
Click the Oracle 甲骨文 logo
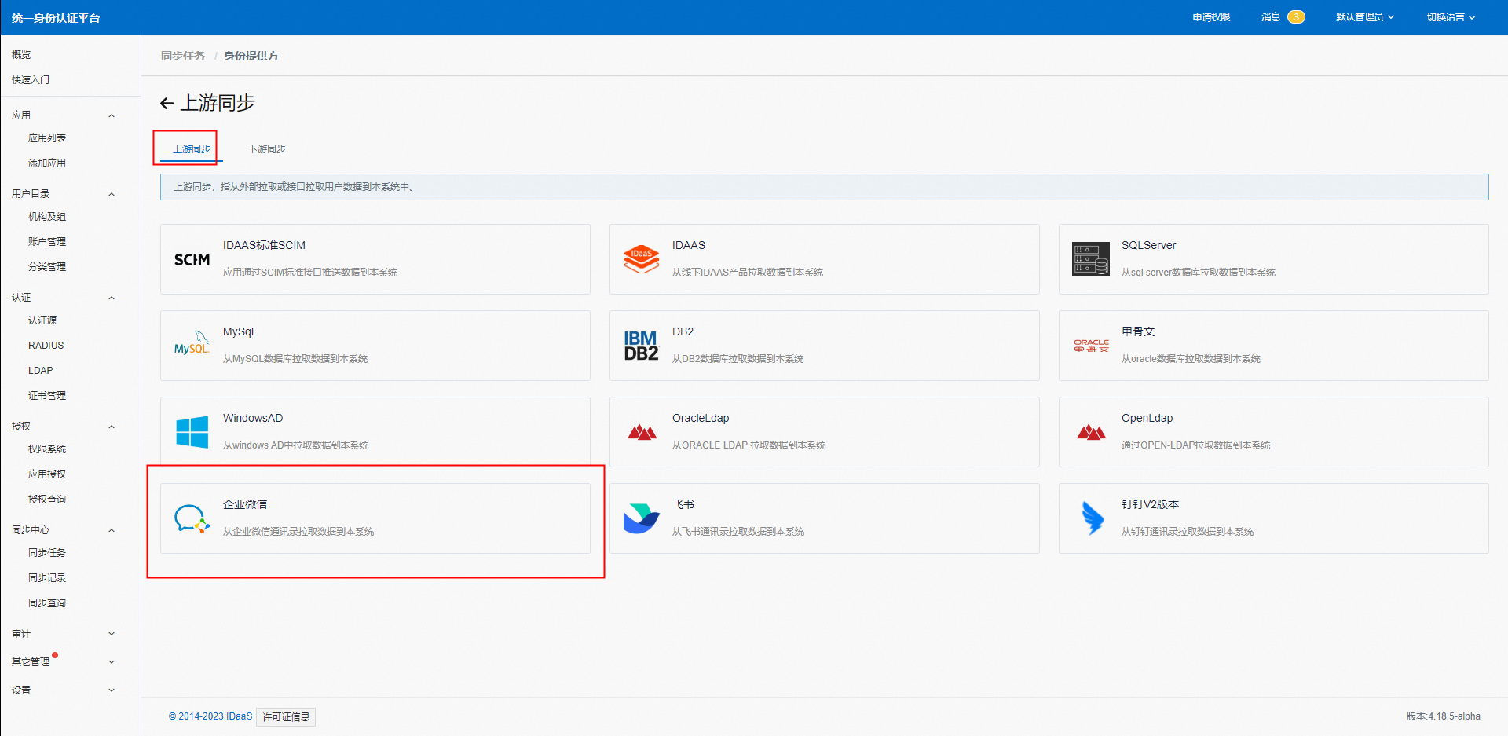(x=1091, y=346)
